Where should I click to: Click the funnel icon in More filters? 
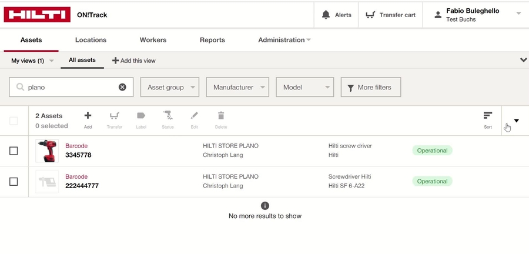[350, 88]
